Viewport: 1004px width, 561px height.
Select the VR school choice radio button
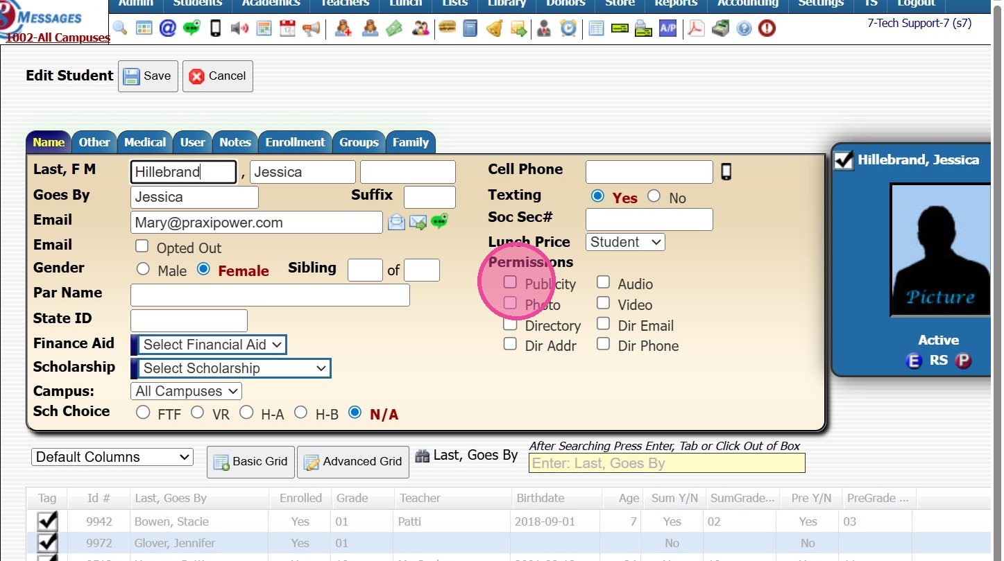(198, 413)
